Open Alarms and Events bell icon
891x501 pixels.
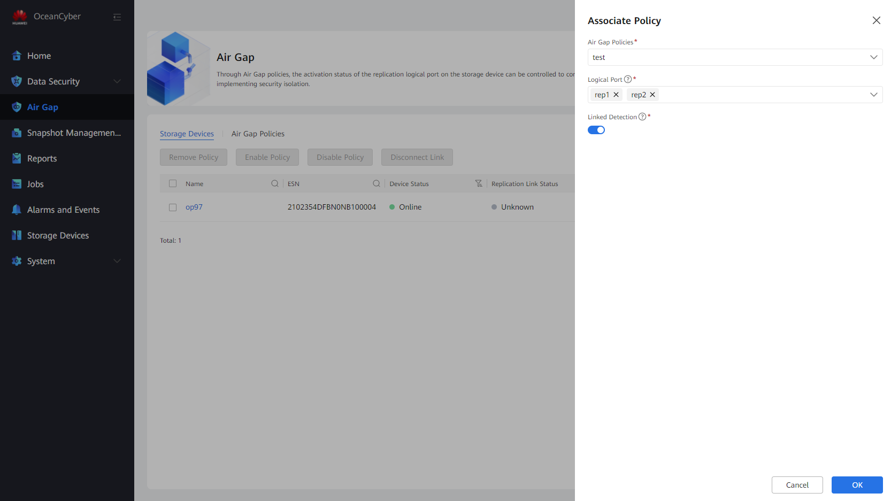pyautogui.click(x=17, y=210)
